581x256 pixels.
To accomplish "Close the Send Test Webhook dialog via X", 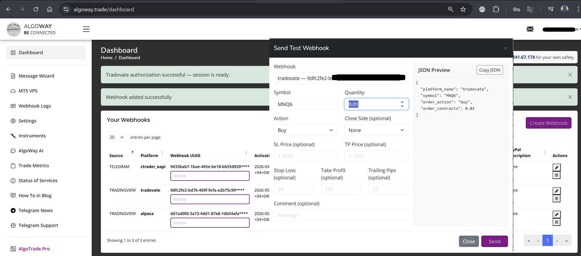I will [x=505, y=48].
